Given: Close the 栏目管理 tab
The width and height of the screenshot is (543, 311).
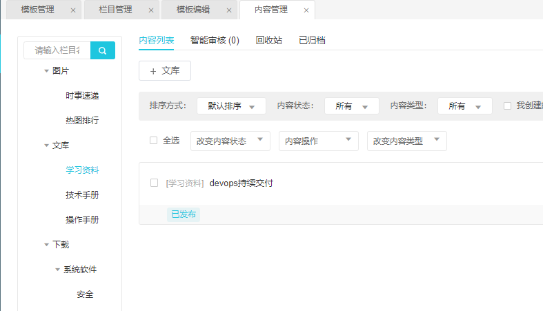Looking at the screenshot, I should [151, 10].
